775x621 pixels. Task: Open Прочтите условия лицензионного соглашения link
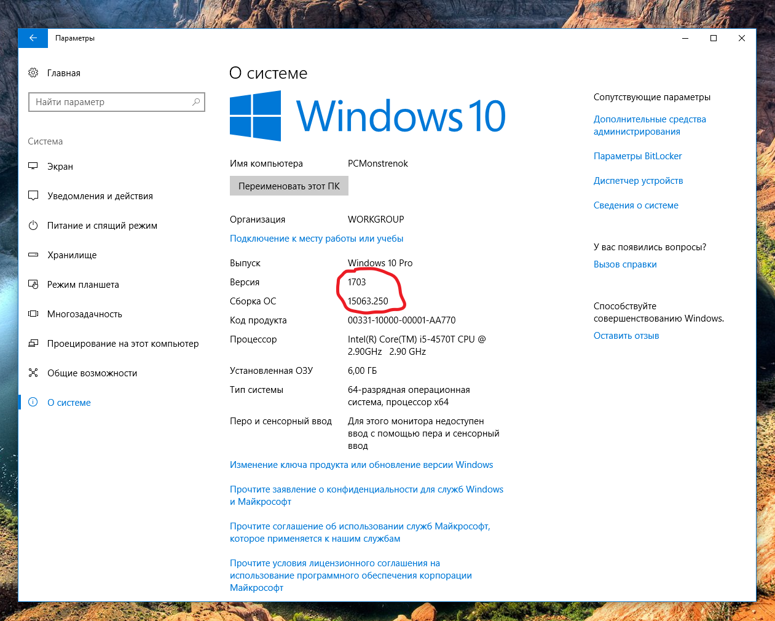pyautogui.click(x=351, y=576)
